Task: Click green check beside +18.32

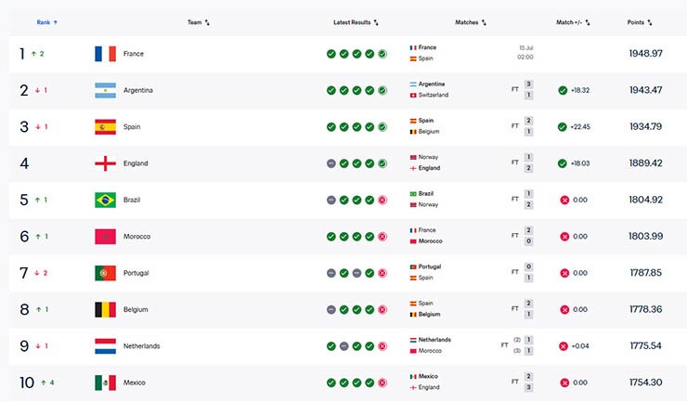Action: [x=563, y=90]
